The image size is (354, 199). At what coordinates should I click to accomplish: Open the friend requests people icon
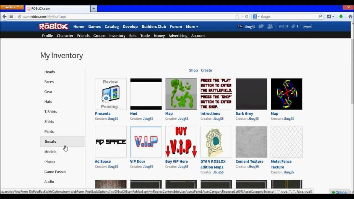pyautogui.click(x=270, y=27)
